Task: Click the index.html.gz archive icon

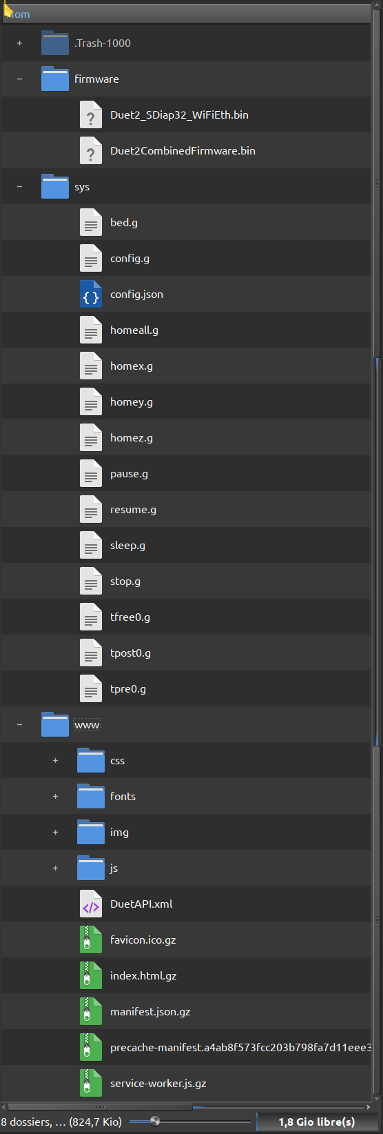Action: (91, 975)
